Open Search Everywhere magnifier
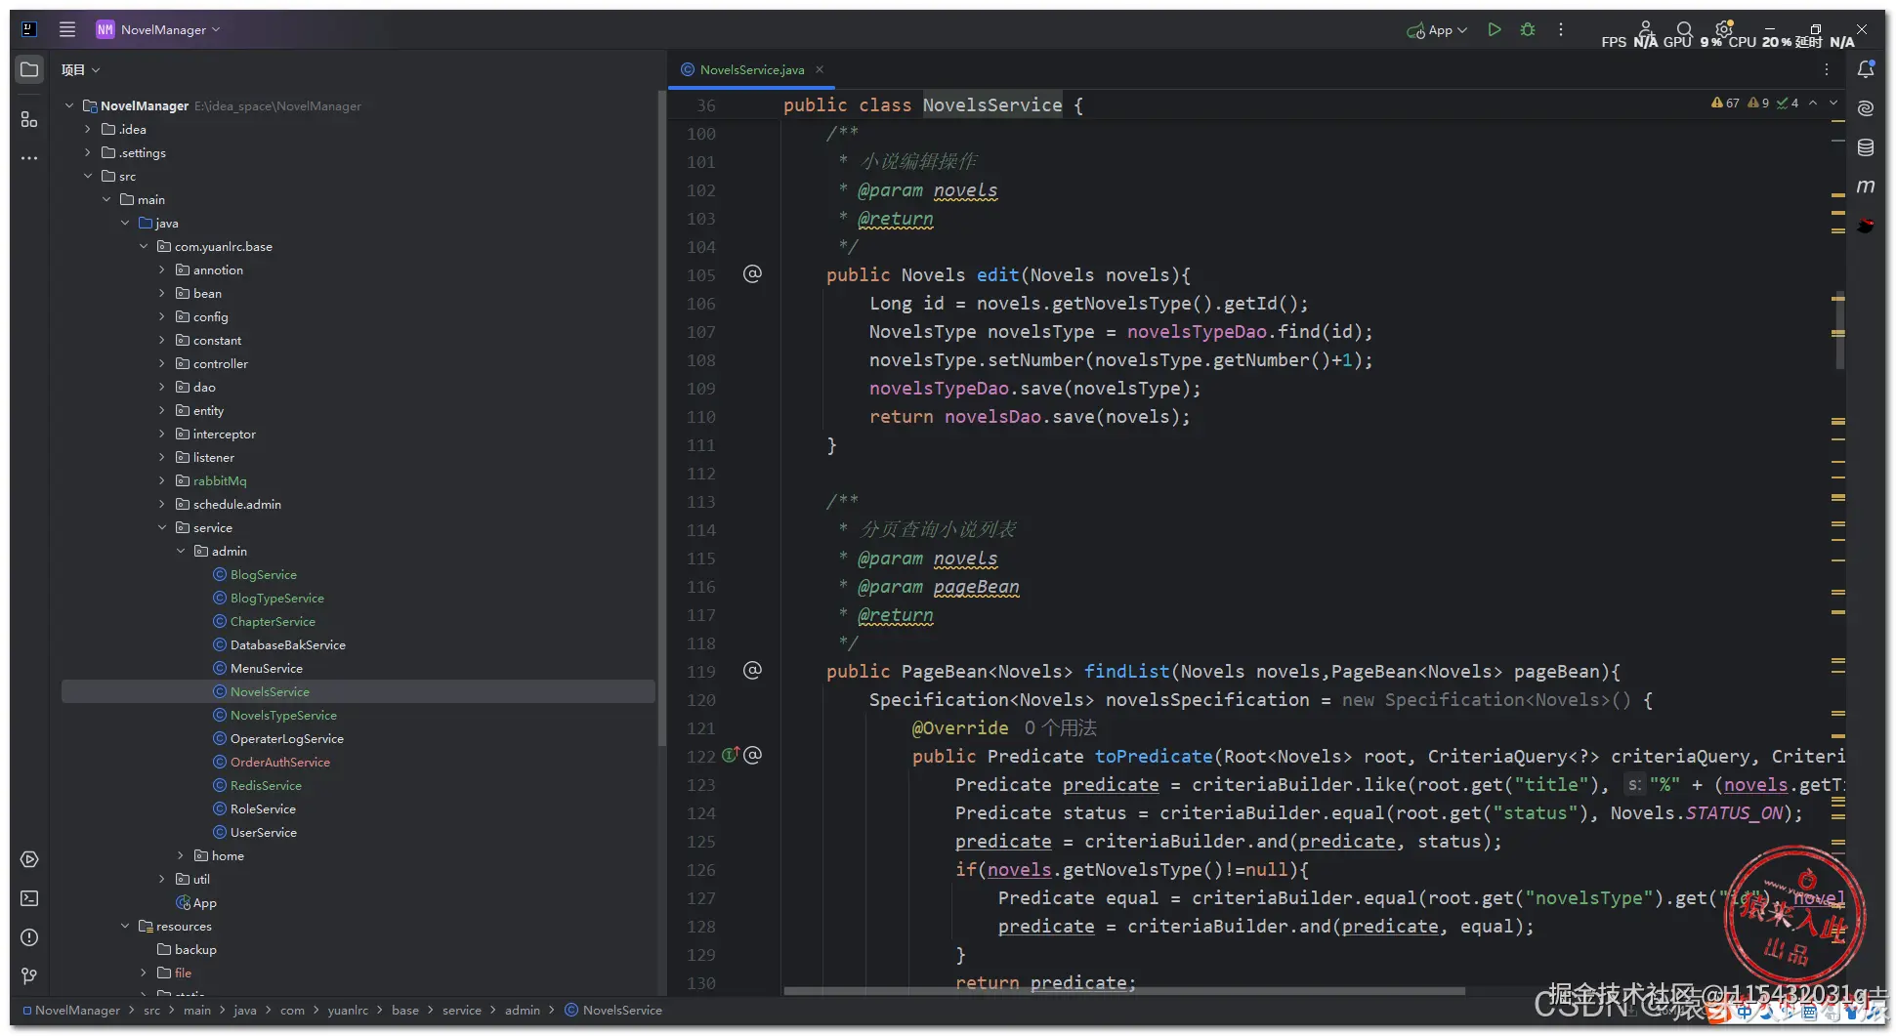Image resolution: width=1896 pixels, height=1036 pixels. pos(1684,29)
